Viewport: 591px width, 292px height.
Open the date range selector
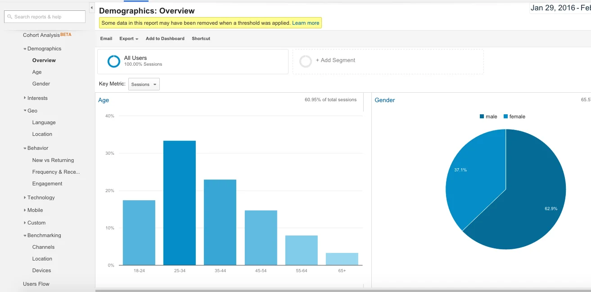[x=560, y=8]
